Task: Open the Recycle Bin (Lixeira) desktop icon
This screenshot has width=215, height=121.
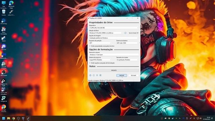Action: point(4,12)
